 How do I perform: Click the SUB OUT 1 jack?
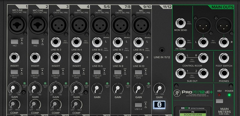(181, 73)
